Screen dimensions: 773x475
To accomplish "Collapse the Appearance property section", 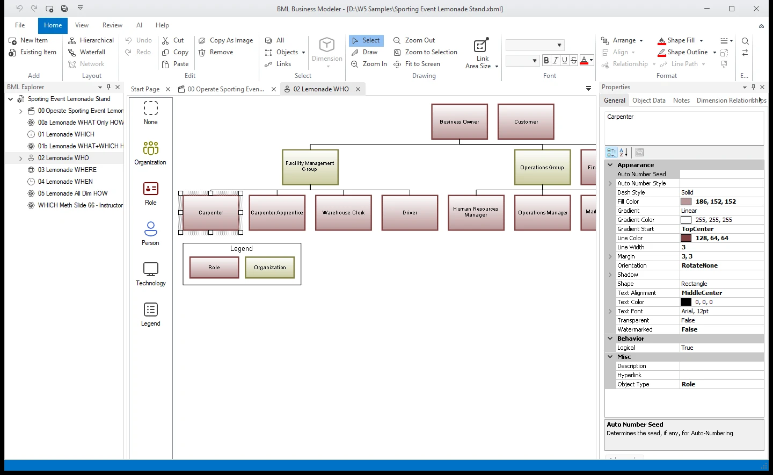I will (x=610, y=165).
